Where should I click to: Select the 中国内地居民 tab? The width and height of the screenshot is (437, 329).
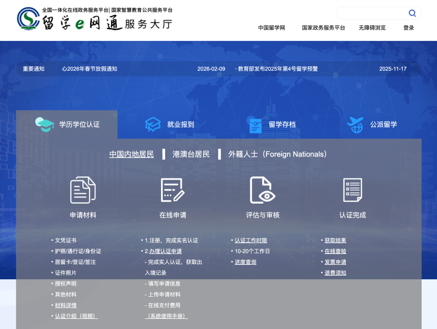(x=131, y=154)
